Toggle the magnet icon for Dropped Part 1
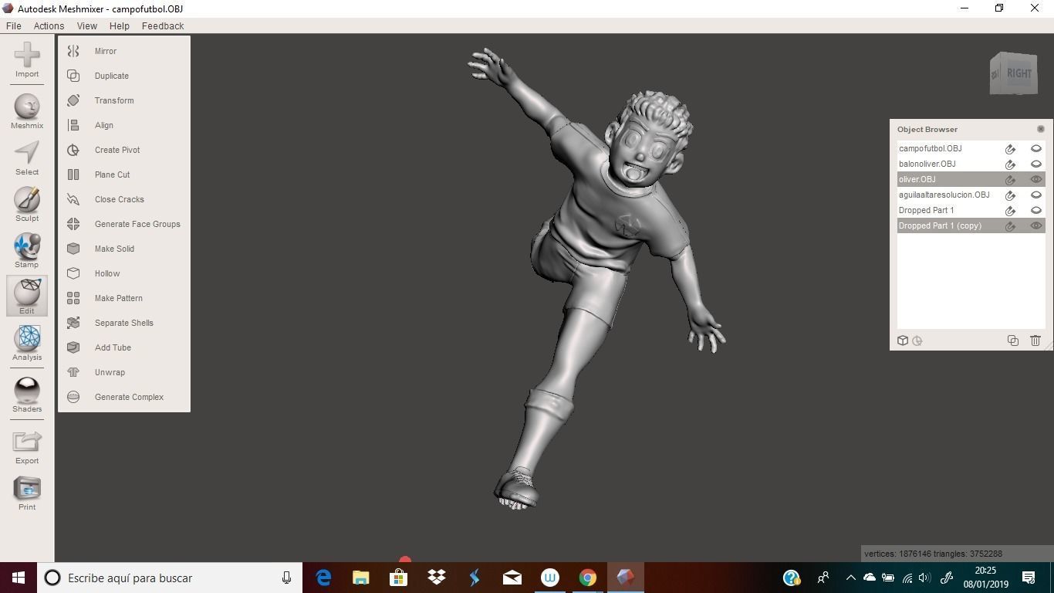1054x593 pixels. tap(1010, 210)
